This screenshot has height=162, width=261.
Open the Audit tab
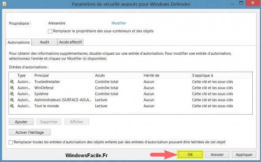[44, 42]
